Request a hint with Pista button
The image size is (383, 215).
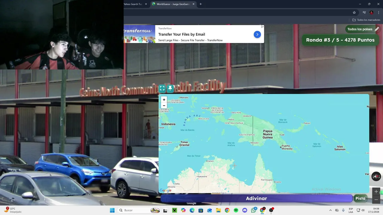pyautogui.click(x=360, y=198)
